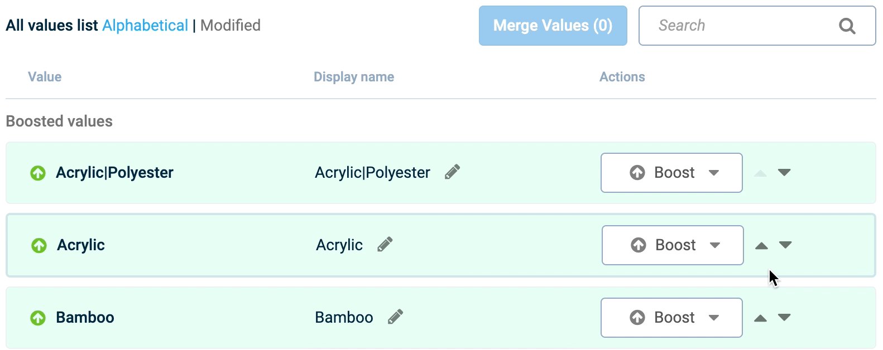Open the Boost dropdown for Acrylic
This screenshot has width=883, height=350.
673,245
